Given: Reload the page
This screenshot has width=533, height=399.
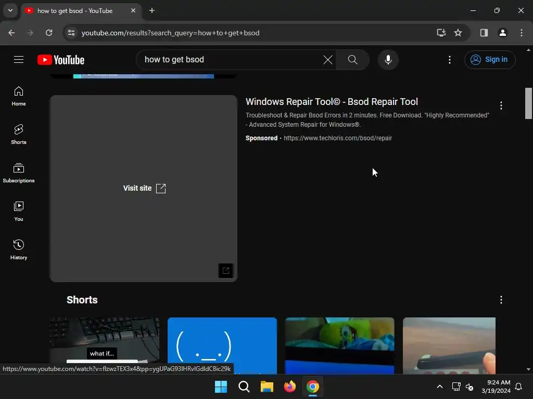Looking at the screenshot, I should pyautogui.click(x=49, y=33).
